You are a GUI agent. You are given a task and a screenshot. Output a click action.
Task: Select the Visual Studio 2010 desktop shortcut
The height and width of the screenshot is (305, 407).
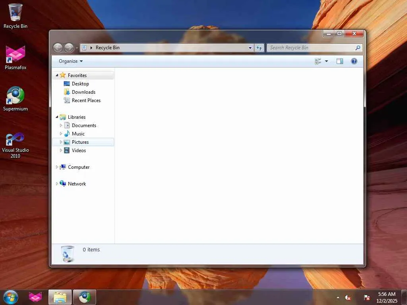(x=16, y=145)
